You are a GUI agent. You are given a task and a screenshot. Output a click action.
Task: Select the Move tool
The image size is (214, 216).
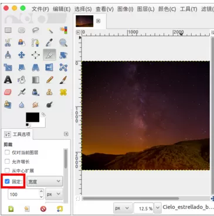pos(22,55)
